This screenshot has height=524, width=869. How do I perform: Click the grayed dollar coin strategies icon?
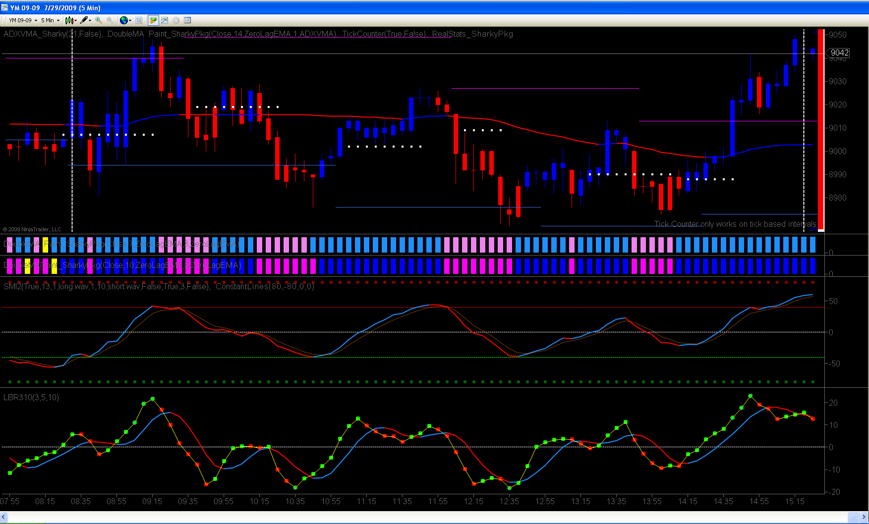176,20
